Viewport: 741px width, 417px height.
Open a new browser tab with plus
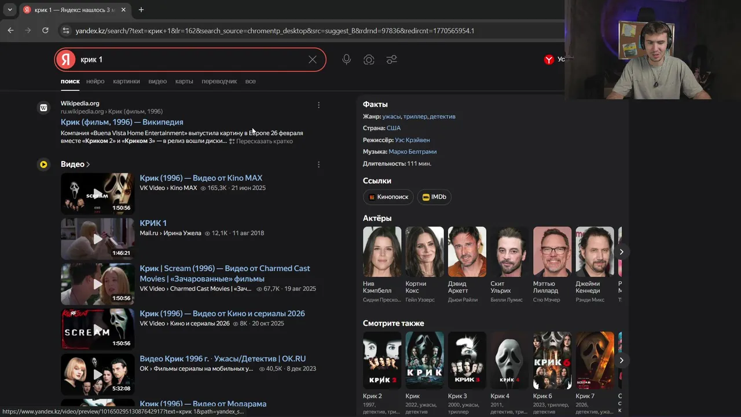click(x=141, y=10)
